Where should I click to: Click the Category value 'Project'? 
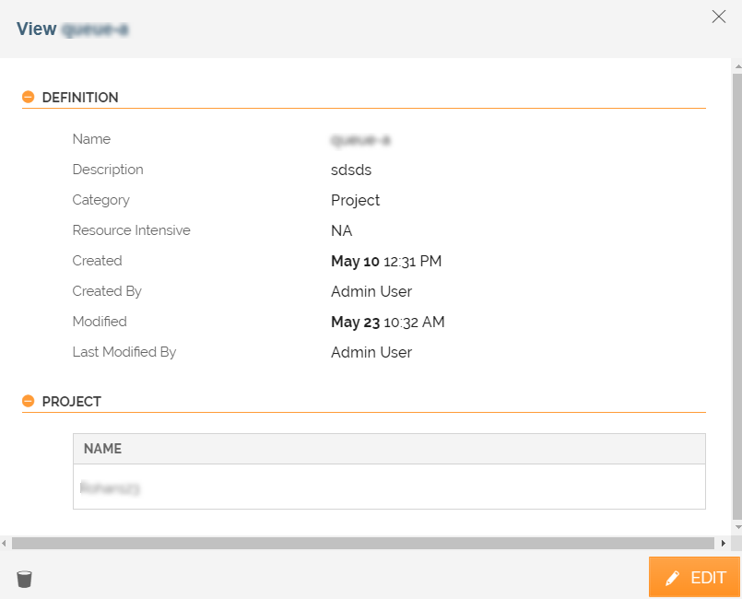click(x=355, y=200)
